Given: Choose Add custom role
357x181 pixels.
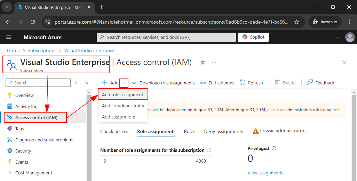Looking at the screenshot, I should (123, 117).
